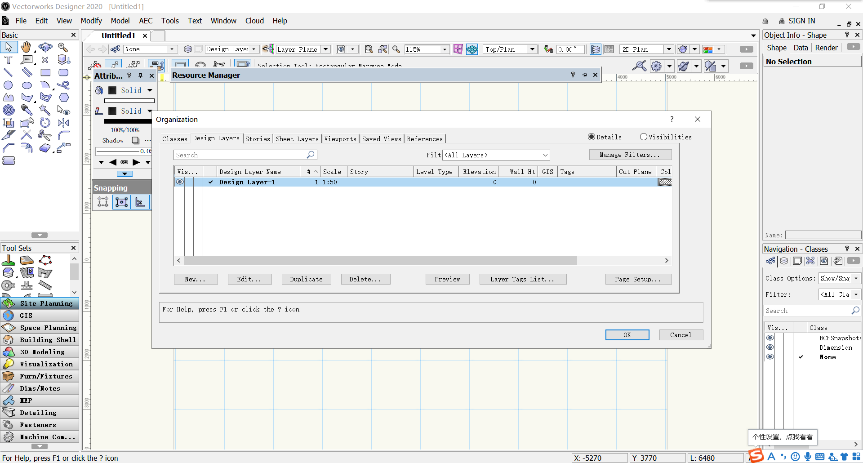Click the active checkmark for Design Layer-1
The width and height of the screenshot is (863, 463).
(210, 182)
